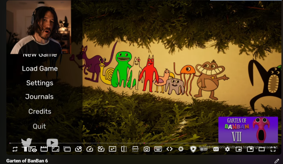The height and width of the screenshot is (164, 283).
Task: Enter fullscreen mode
Action: 273,149
